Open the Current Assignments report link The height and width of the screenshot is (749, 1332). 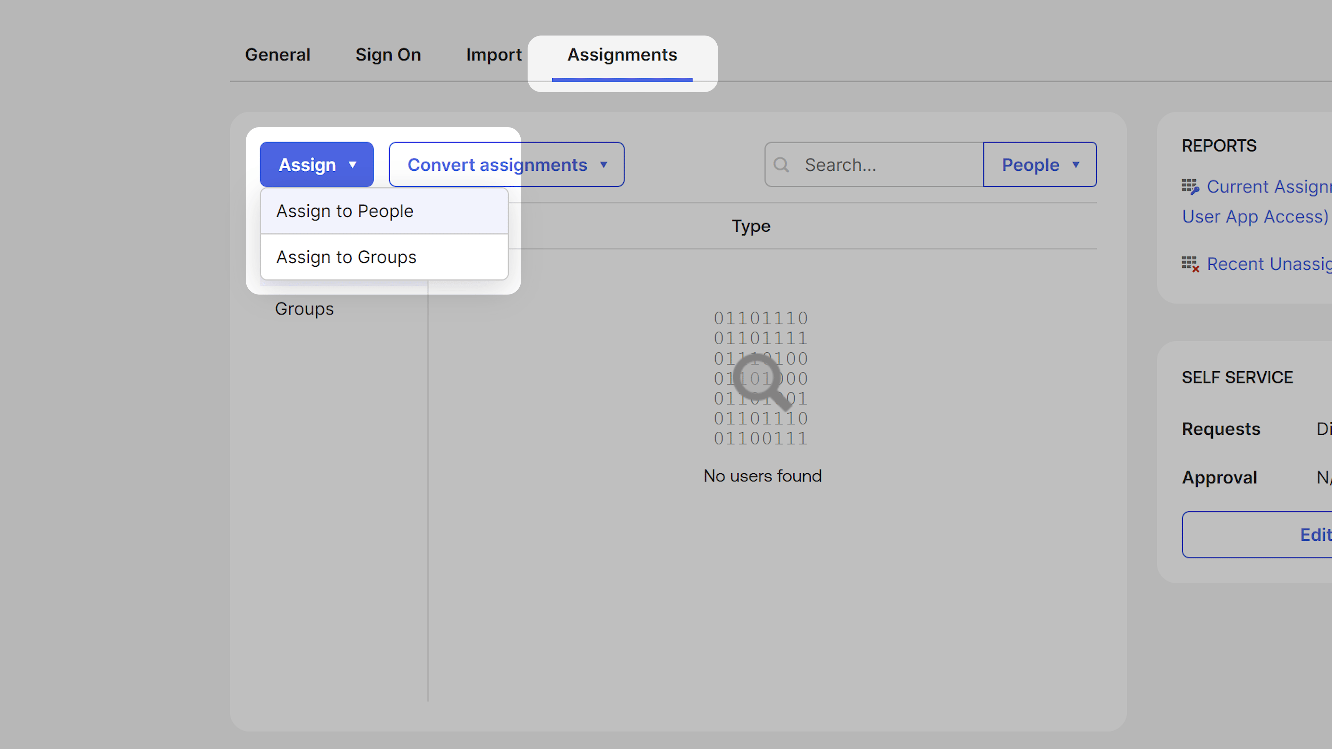(1269, 187)
